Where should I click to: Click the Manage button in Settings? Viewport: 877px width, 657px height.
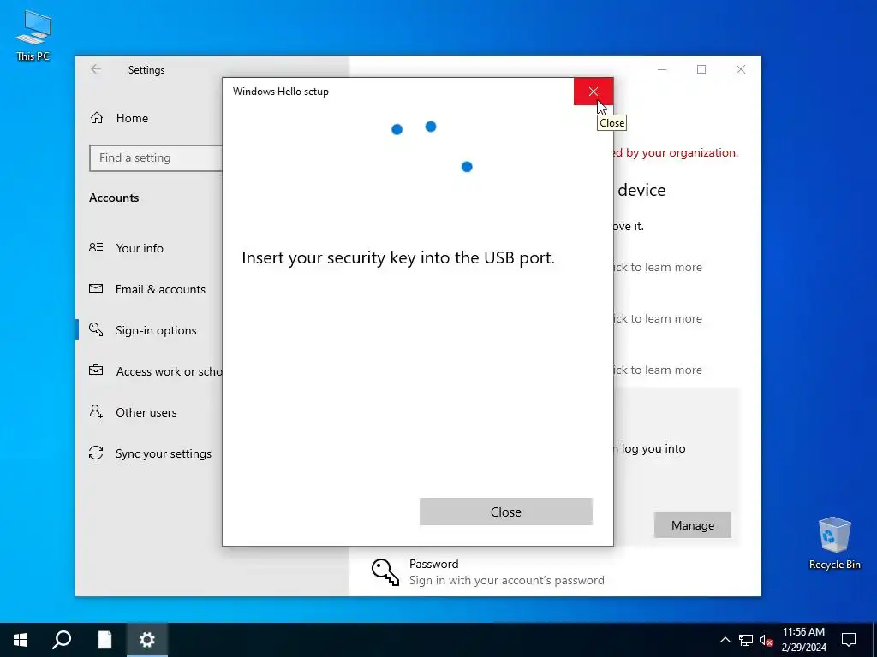click(692, 525)
